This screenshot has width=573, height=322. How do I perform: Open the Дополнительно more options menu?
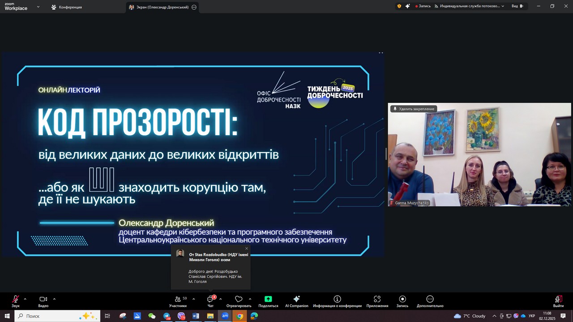(x=430, y=300)
